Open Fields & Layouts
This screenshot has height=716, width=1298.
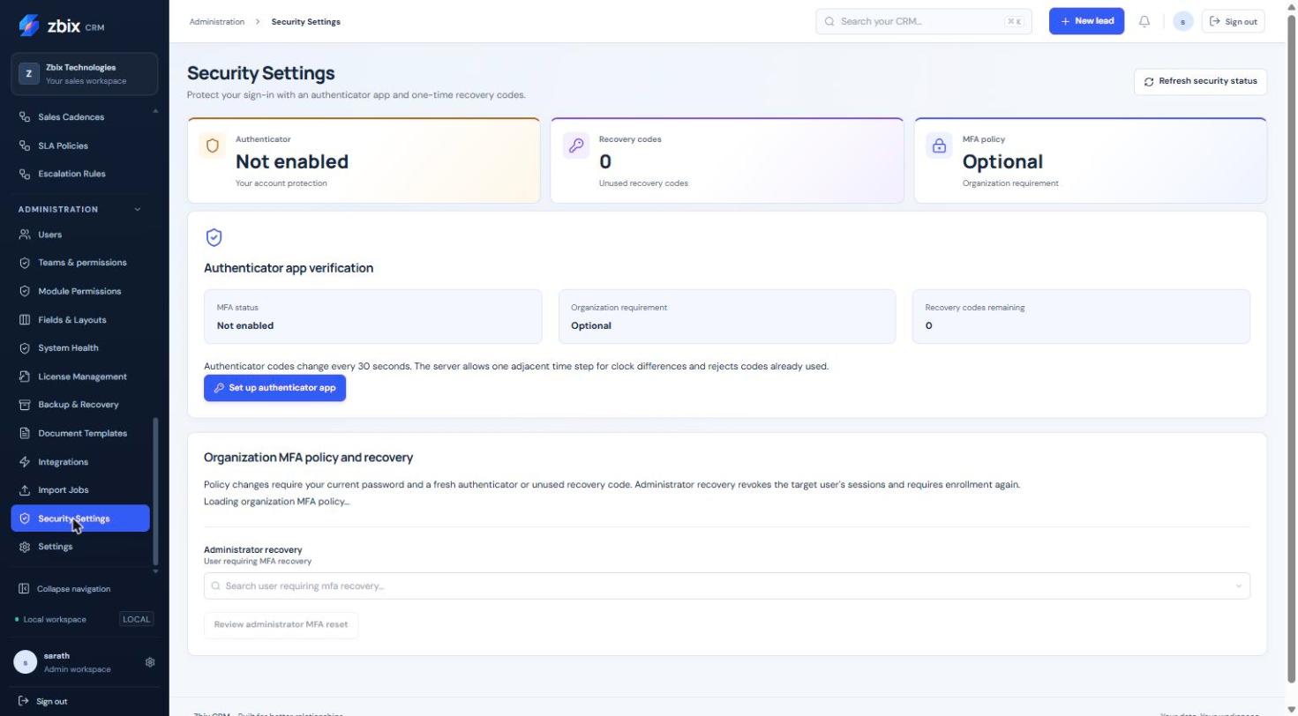coord(80,320)
